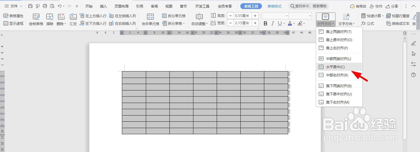Collapse the ribbon with the chevron
The height and width of the screenshot is (152, 420).
414,6
